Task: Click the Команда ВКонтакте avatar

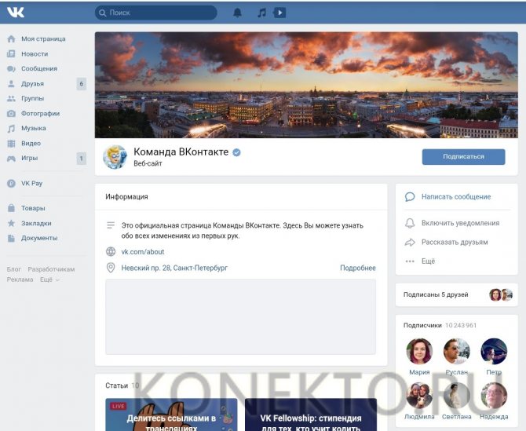Action: click(115, 157)
